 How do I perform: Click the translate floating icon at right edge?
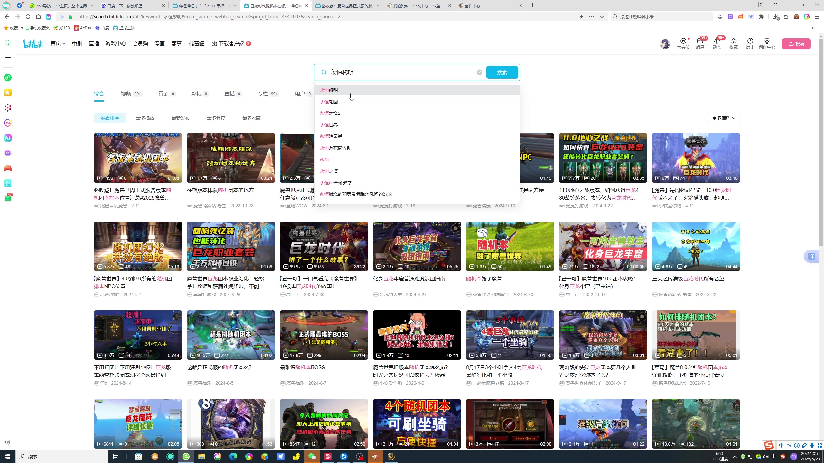[x=811, y=256]
